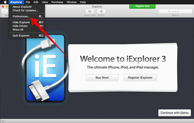194x123 pixels.
Task: Open the Help menu
Action: (83, 2)
